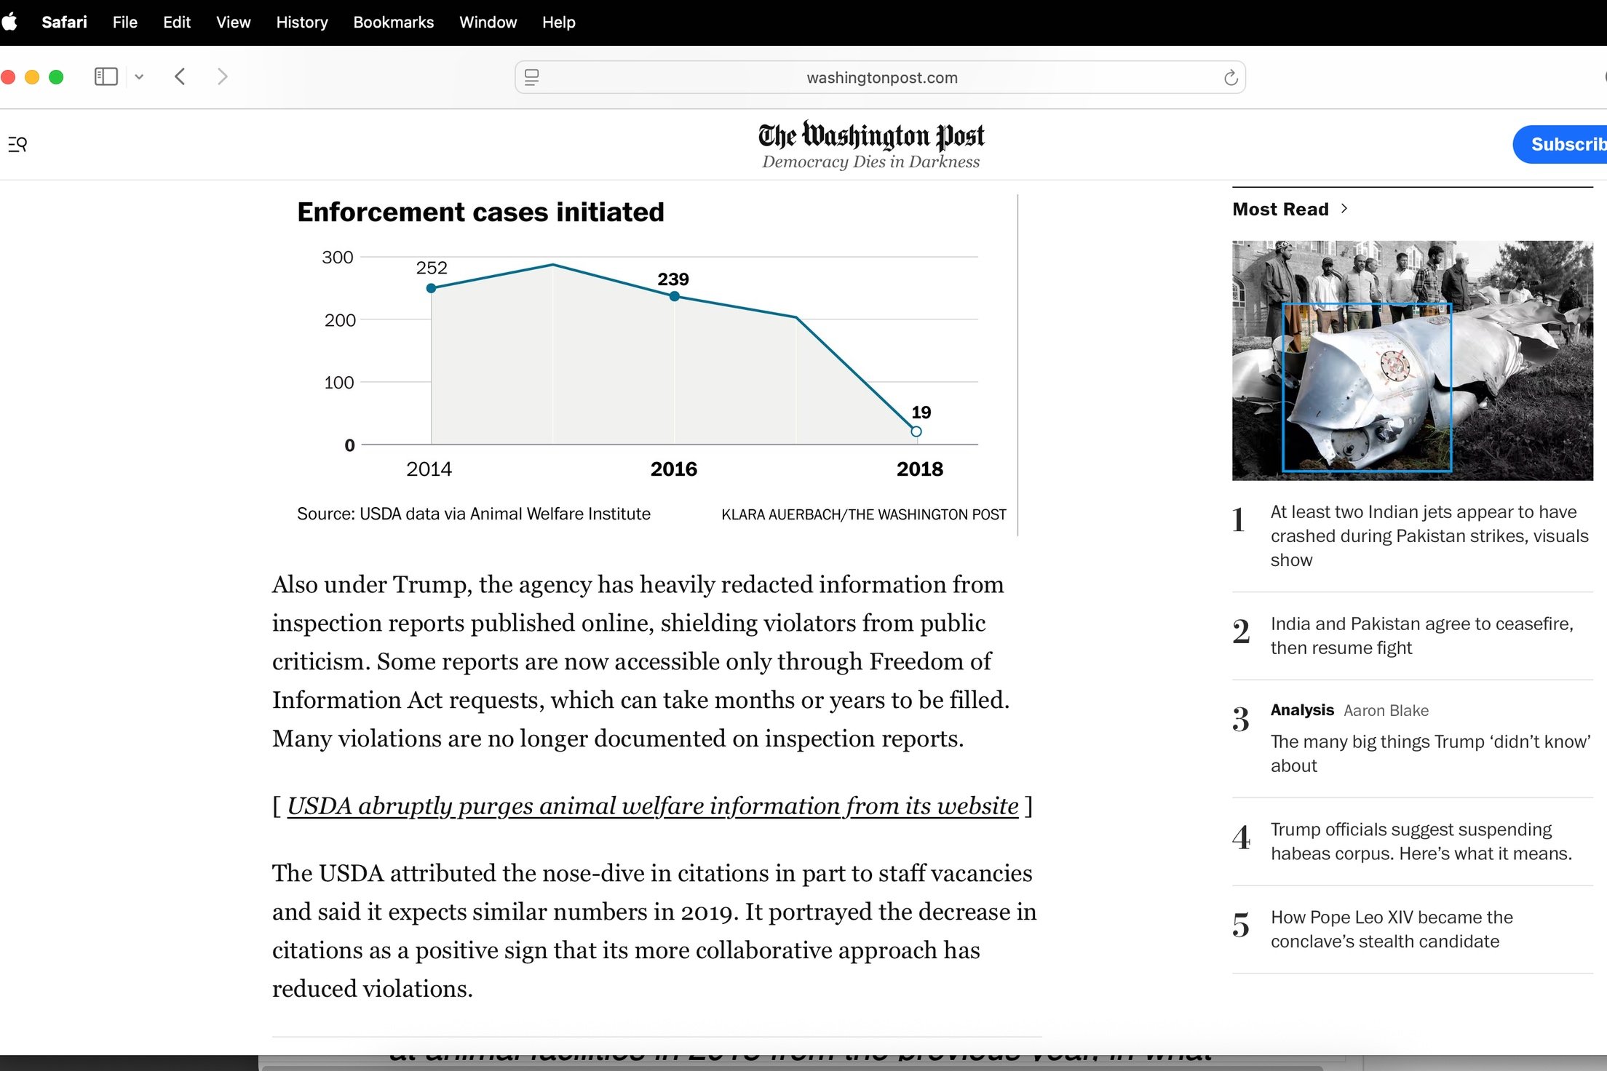
Task: Zoom the Safari window with green button
Action: point(56,76)
